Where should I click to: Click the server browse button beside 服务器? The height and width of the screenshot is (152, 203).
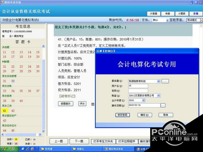click(x=165, y=81)
